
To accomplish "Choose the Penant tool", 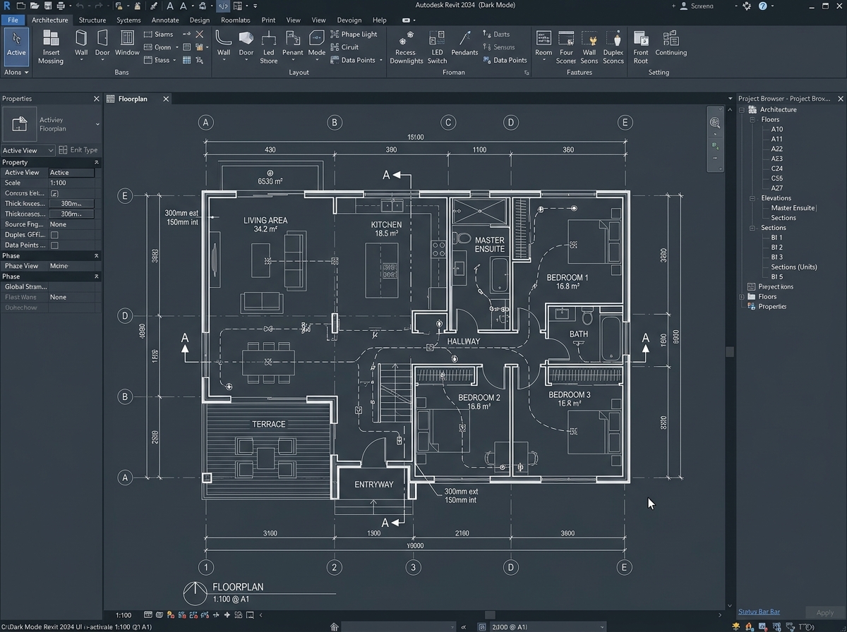I will 293,44.
